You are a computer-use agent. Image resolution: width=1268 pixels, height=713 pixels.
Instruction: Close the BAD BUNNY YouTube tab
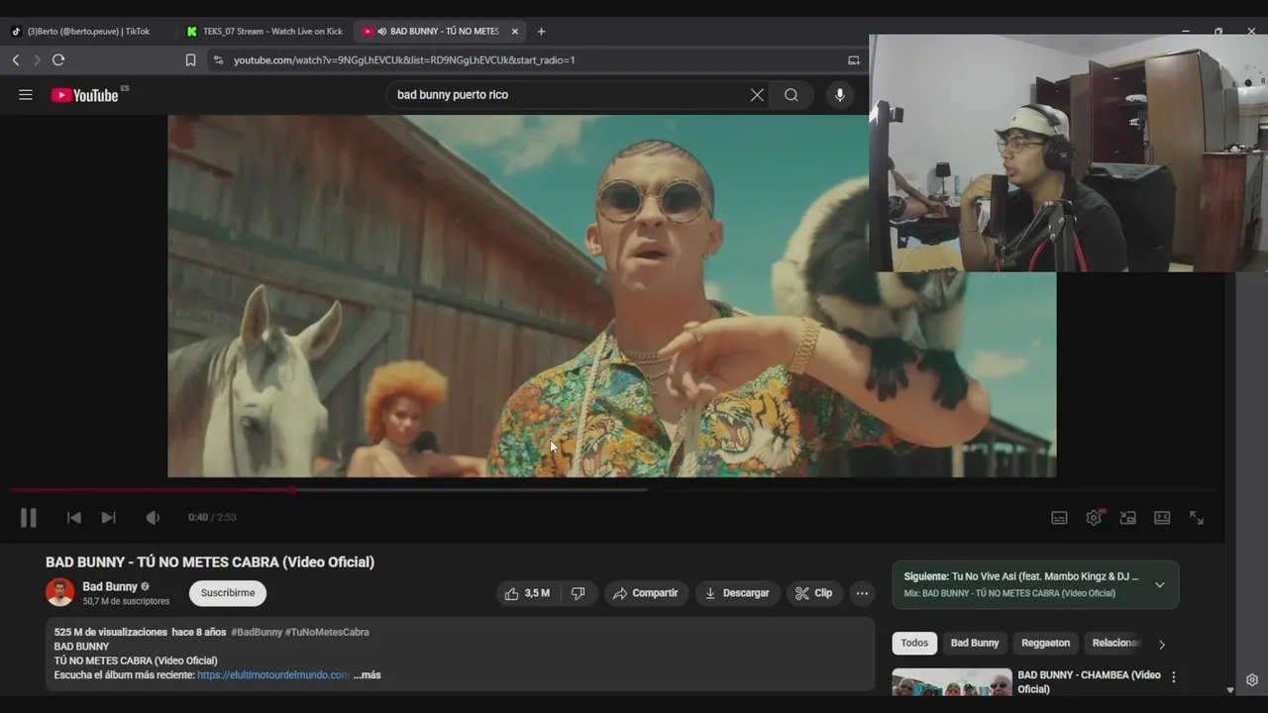pos(514,32)
